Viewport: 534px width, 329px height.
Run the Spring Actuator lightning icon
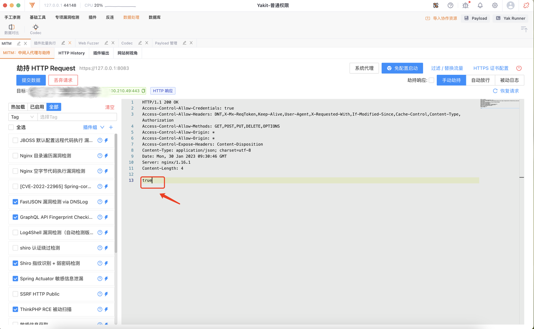point(106,278)
